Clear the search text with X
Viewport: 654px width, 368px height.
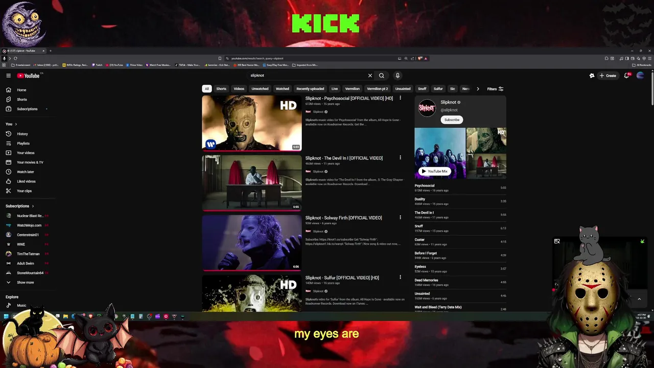tap(370, 76)
